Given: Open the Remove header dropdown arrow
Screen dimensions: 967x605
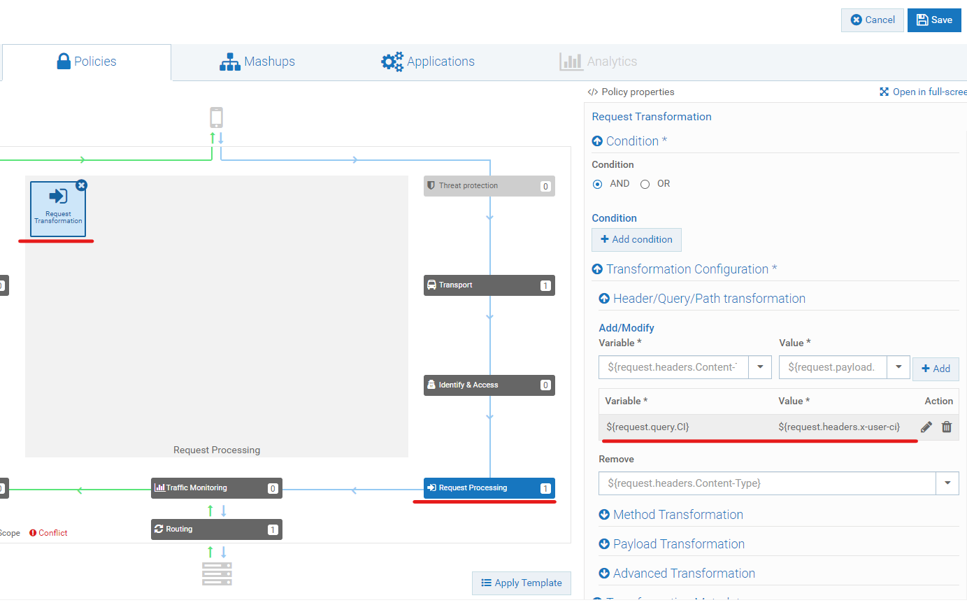Looking at the screenshot, I should pos(947,483).
